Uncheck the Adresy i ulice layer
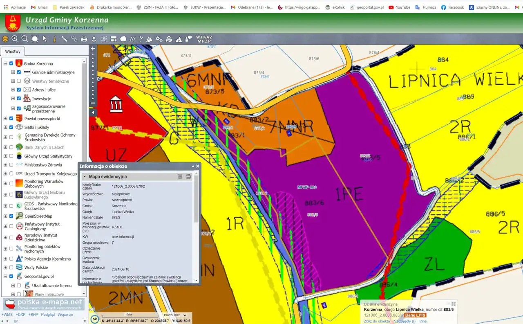523x324 pixels. (19, 90)
